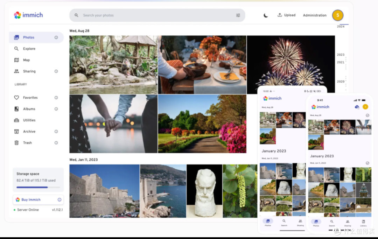Click the 82.4 TiB of 115.1 TiB used text
Viewport: 378px width, 239px height.
[x=36, y=180]
